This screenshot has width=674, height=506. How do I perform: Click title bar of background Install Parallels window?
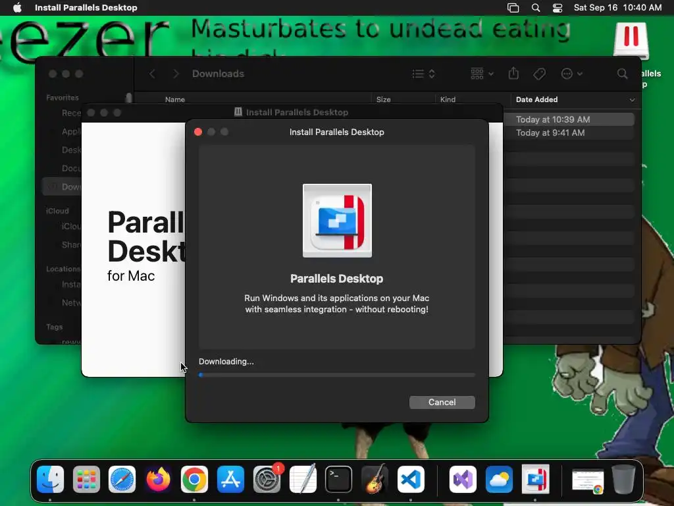pyautogui.click(x=292, y=113)
